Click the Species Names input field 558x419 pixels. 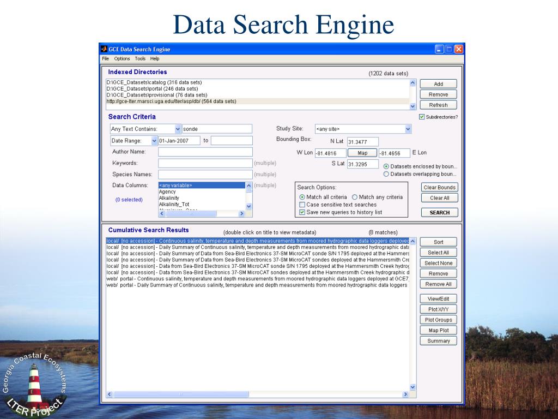205,175
